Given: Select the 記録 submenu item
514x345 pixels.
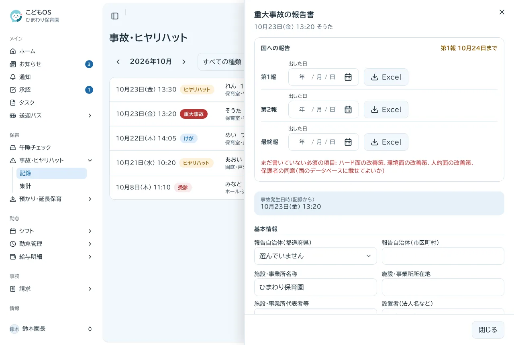Looking at the screenshot, I should pos(51,173).
